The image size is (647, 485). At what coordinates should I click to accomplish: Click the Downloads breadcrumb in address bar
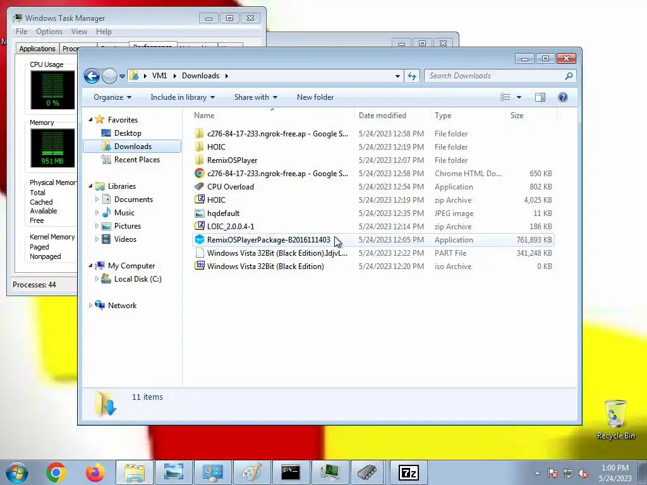(200, 76)
